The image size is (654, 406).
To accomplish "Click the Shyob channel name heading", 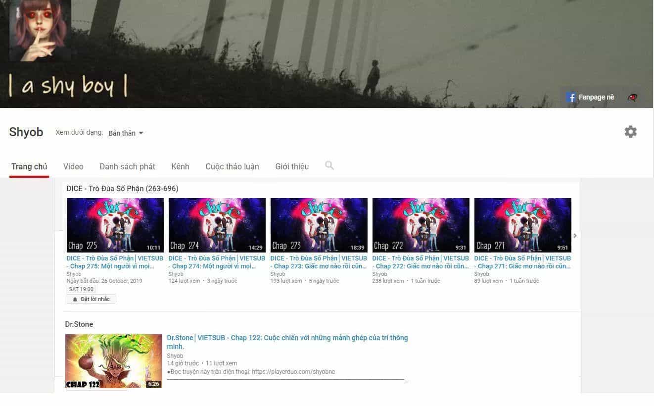I will coord(26,132).
